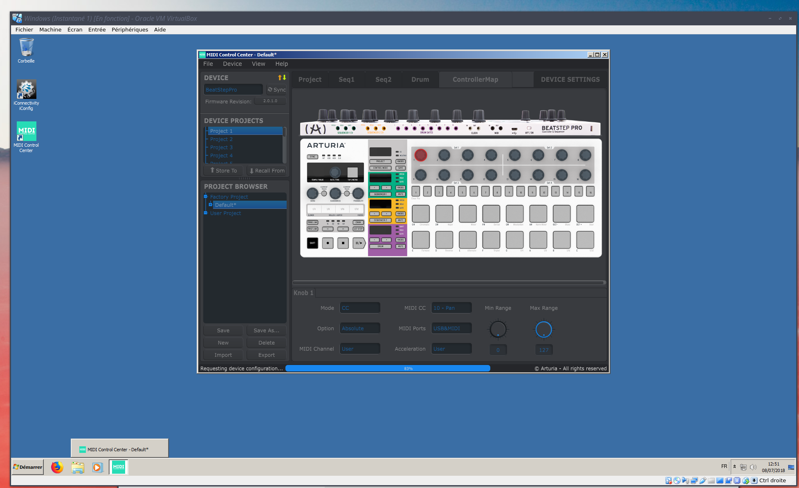Click the device sync arrows icon
799x488 pixels.
(x=282, y=78)
